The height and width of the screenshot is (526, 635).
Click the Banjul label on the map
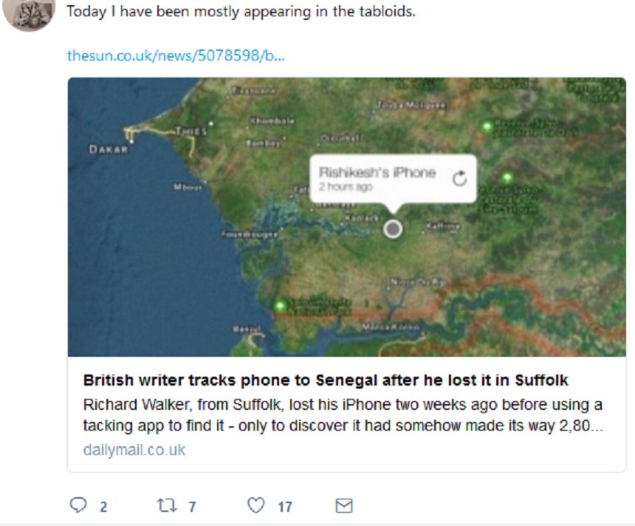247,328
